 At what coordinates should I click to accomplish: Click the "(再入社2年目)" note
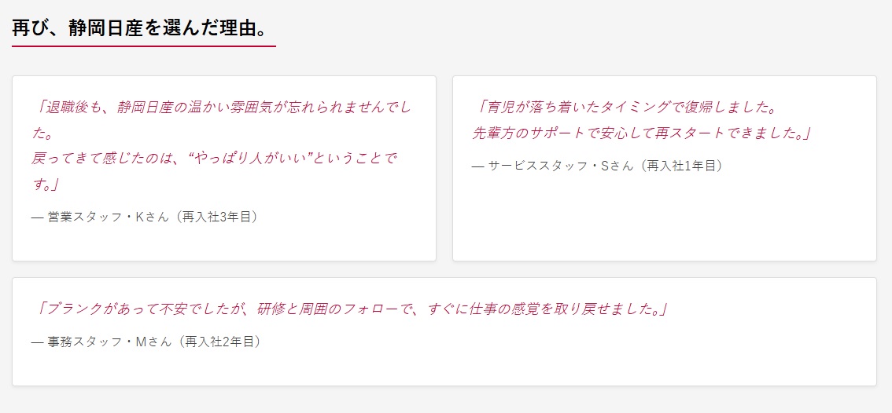pos(219,342)
